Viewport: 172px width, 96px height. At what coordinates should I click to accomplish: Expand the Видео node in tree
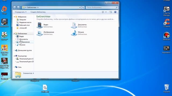(16, 36)
